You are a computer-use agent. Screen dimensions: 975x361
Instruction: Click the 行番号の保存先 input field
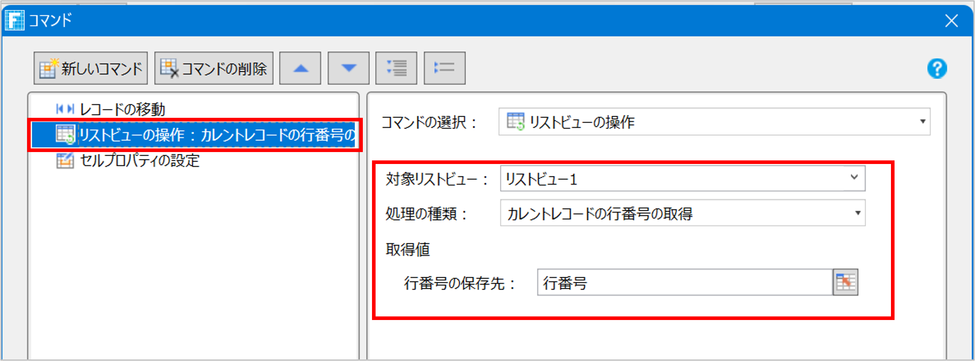pos(685,283)
